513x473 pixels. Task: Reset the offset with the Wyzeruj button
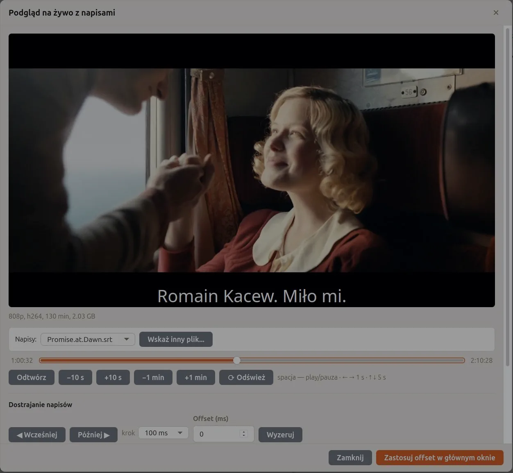280,435
